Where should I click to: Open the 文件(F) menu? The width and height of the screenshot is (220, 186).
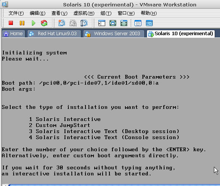pos(16,13)
